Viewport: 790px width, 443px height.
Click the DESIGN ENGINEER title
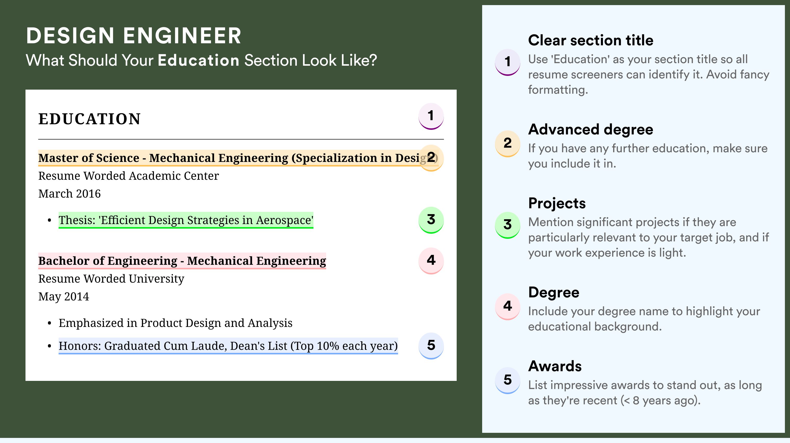click(x=134, y=36)
